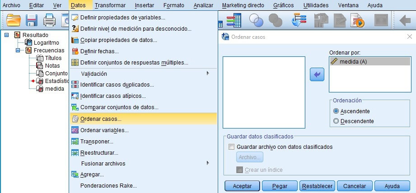
Task: Choose Ordenar casos... from the Datos menu
Action: pos(143,119)
